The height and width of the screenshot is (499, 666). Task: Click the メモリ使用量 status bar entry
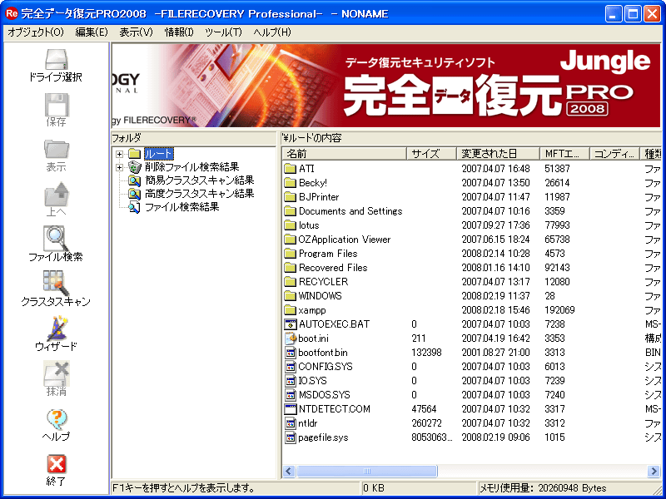pyautogui.click(x=543, y=488)
